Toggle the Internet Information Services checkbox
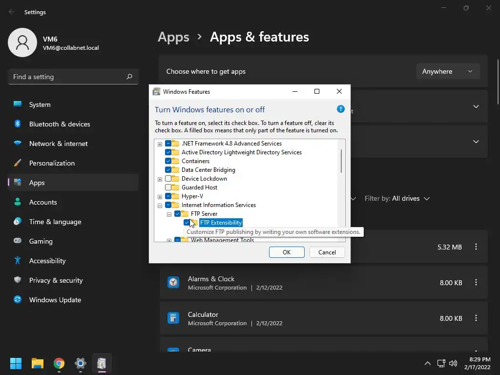The width and height of the screenshot is (500, 375). coord(168,205)
